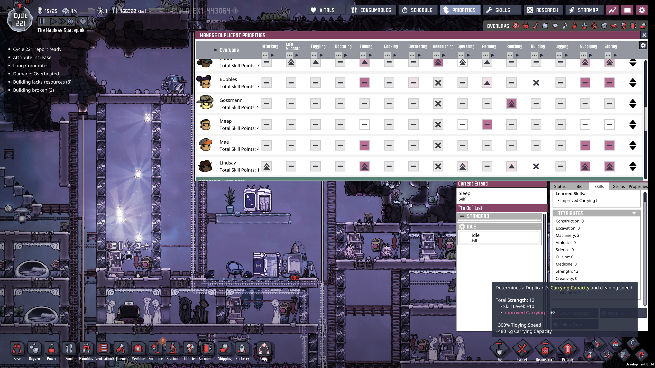655x368 pixels.
Task: Collapse the Standard to-do group
Action: click(462, 216)
